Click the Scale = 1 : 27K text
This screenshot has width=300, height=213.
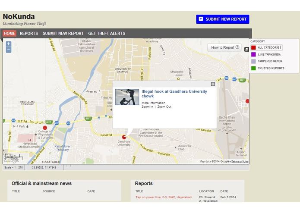pos(13,168)
